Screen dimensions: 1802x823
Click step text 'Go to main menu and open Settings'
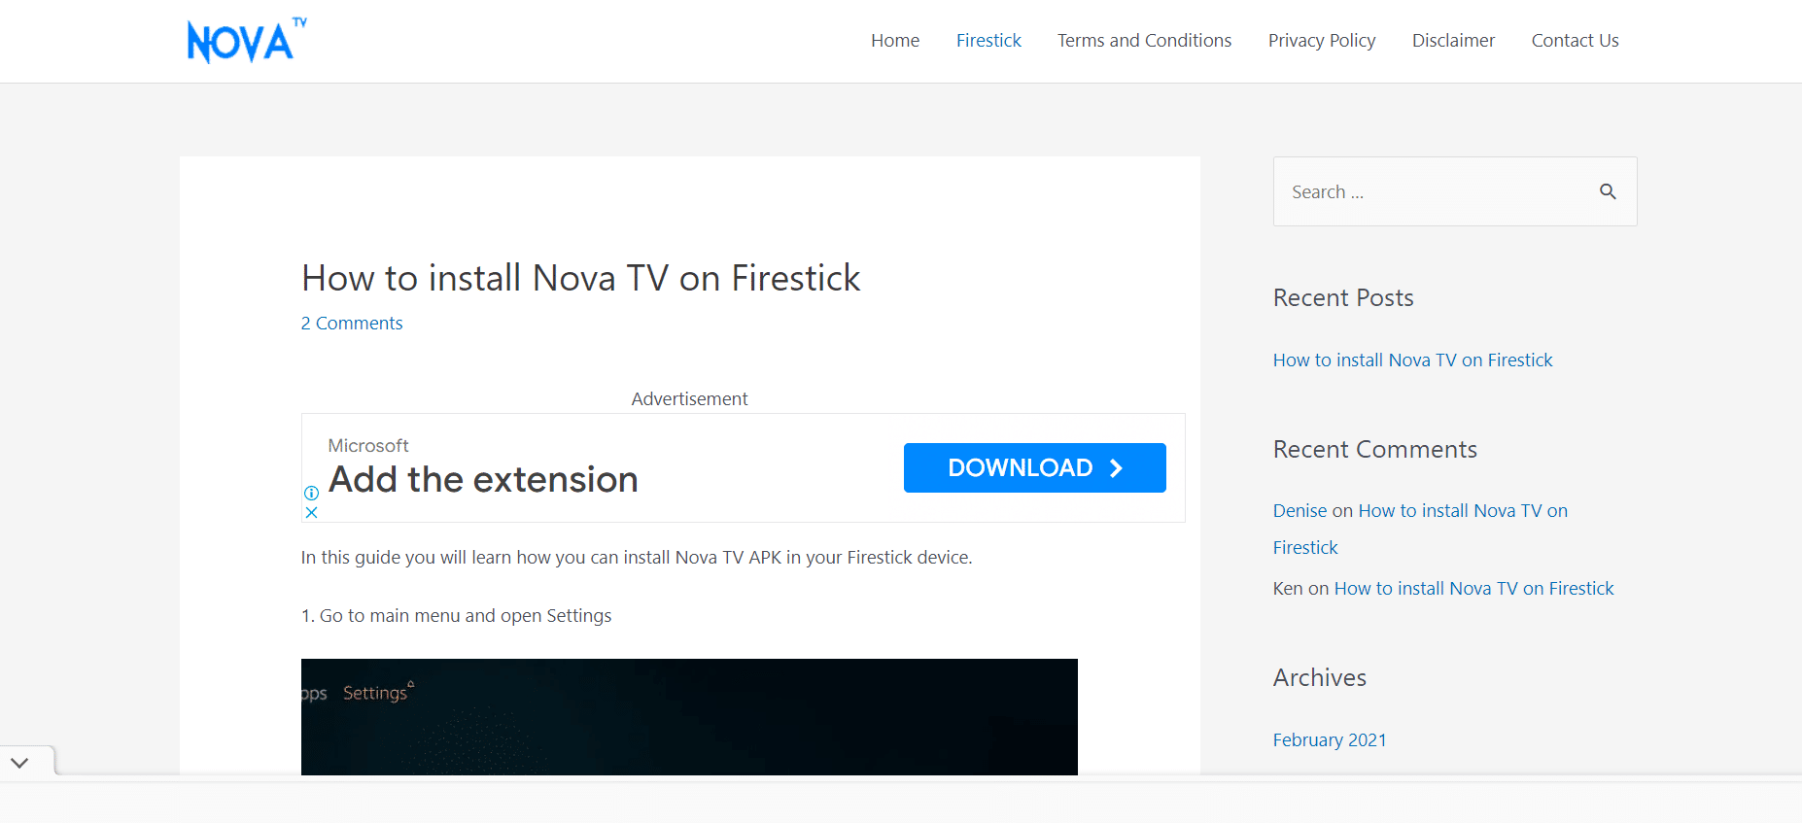coord(466,616)
